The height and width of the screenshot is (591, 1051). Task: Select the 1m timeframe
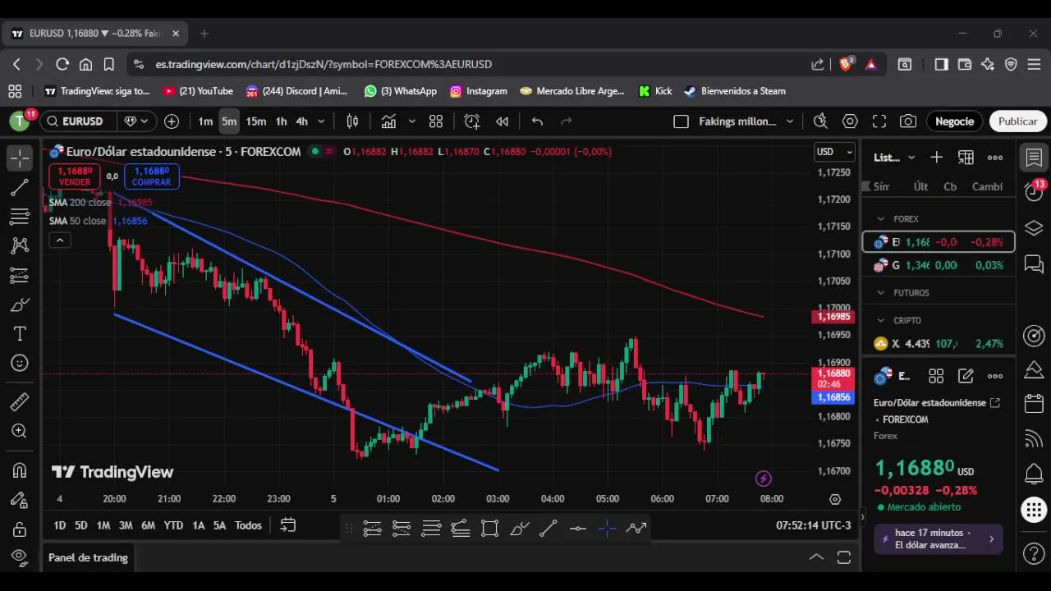(205, 121)
